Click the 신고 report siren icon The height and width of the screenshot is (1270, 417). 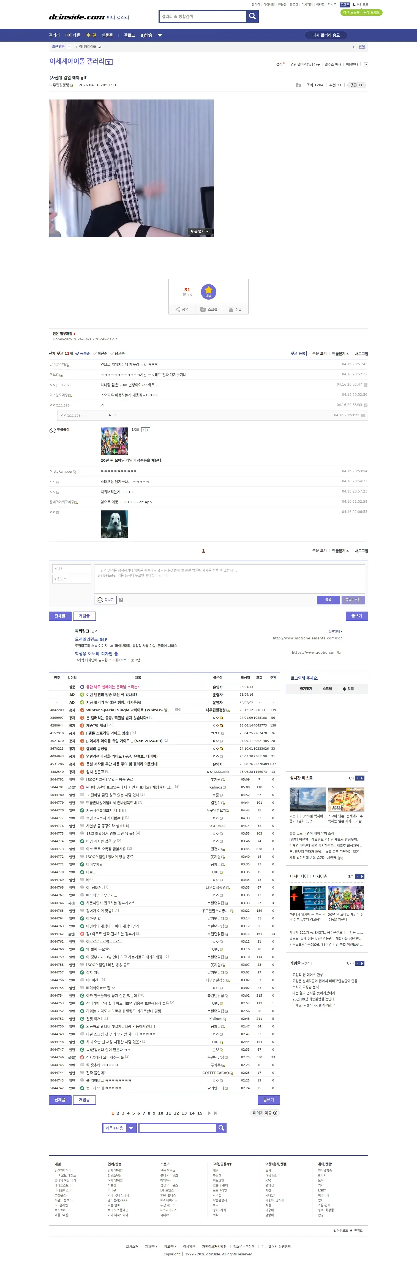235,309
